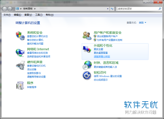Open the 程序 heading link

30,83
